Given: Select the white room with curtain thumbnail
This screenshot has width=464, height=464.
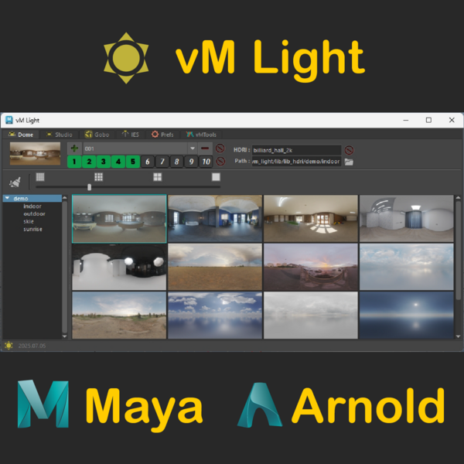Looking at the screenshot, I should [x=407, y=219].
